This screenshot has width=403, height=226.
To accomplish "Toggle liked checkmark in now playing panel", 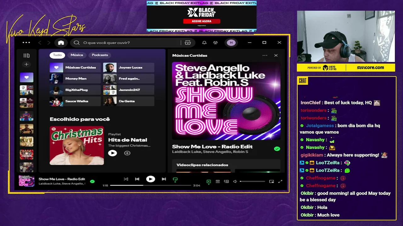I will tap(277, 149).
